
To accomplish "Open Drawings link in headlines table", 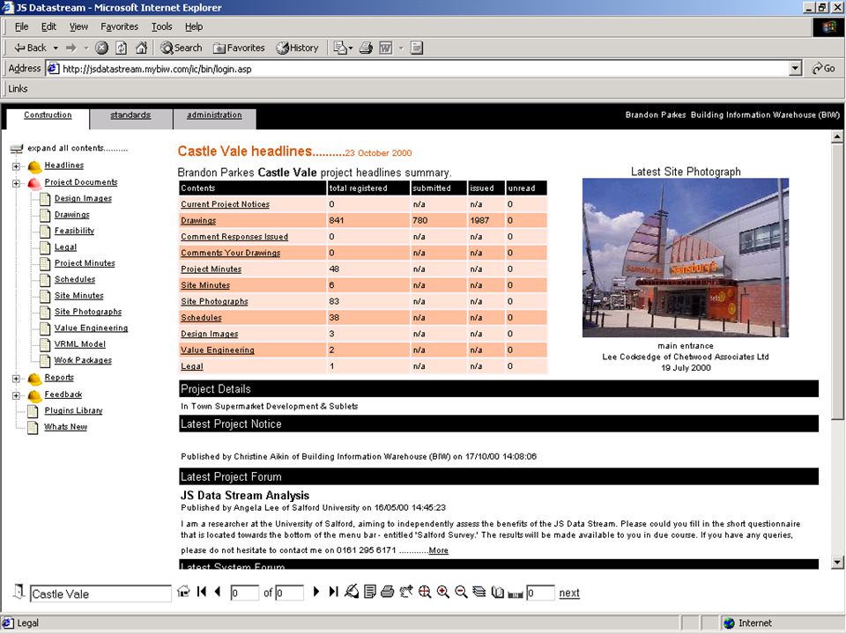I will coord(198,220).
